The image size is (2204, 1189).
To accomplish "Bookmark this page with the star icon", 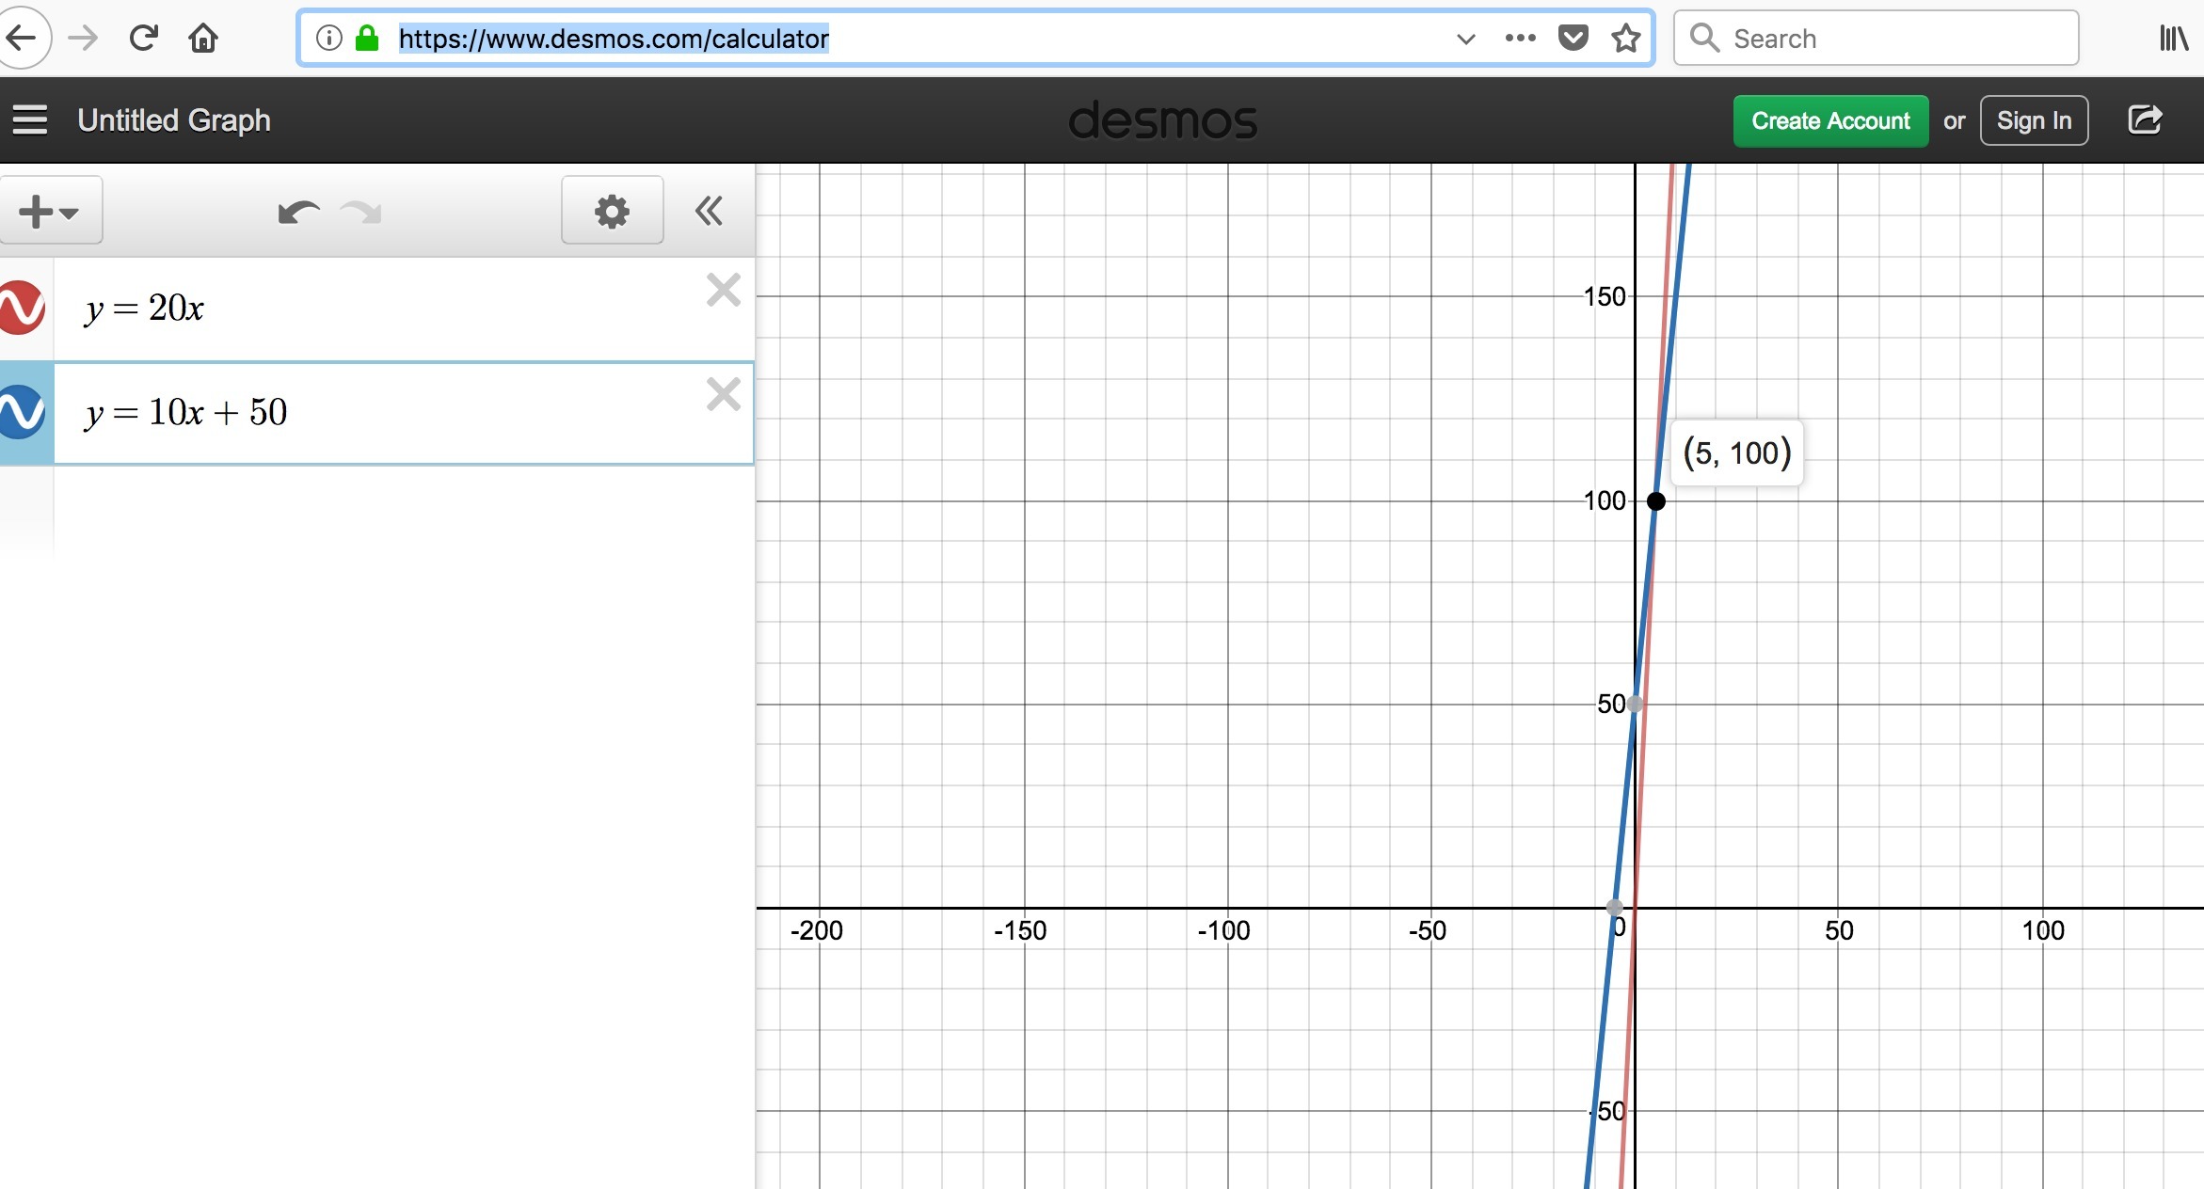I will point(1625,39).
